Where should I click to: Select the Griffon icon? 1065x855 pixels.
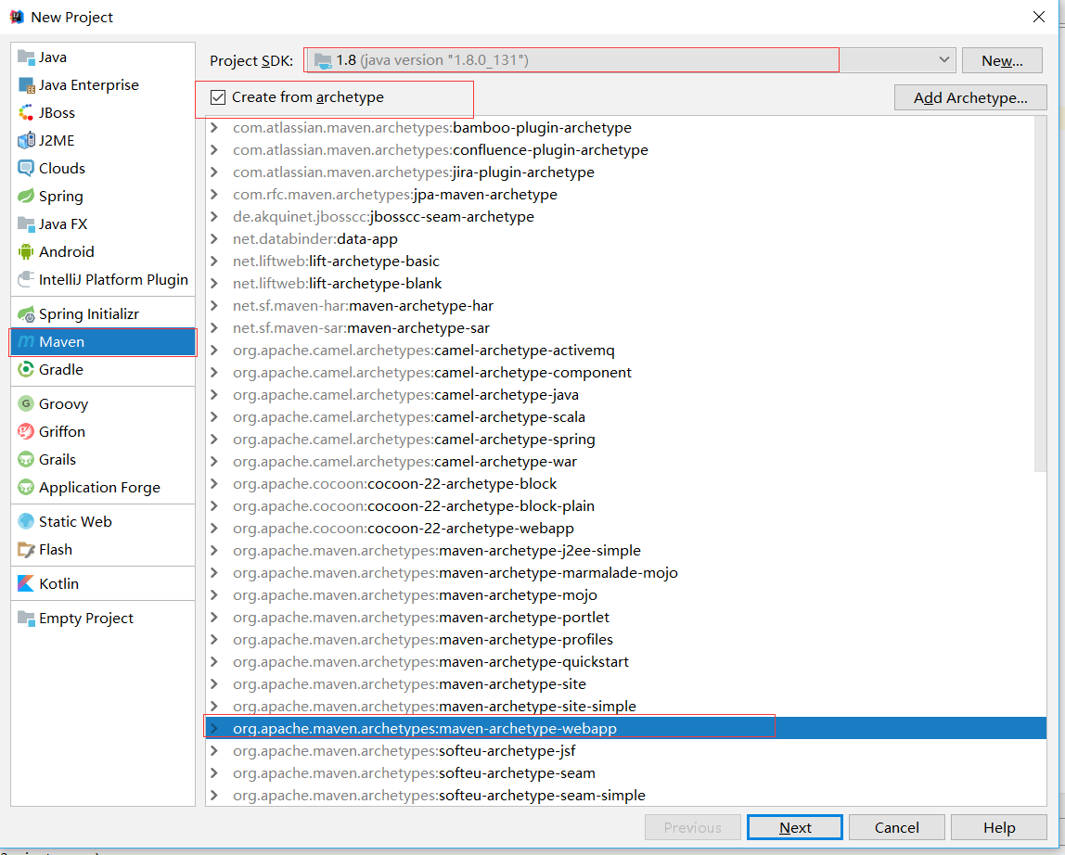click(26, 432)
